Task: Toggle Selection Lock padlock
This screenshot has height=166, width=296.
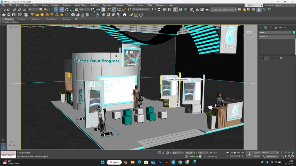Action: 163,153
